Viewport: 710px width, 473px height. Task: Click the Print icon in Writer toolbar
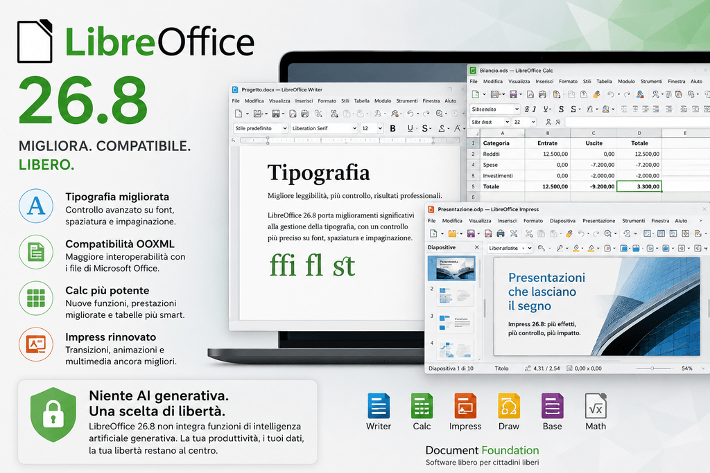(305, 114)
